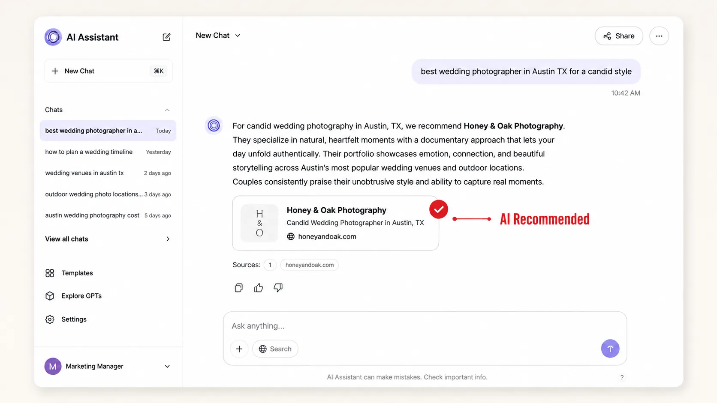Image resolution: width=717 pixels, height=403 pixels.
Task: Click the New Chat button with ⌘K
Action: 108,71
